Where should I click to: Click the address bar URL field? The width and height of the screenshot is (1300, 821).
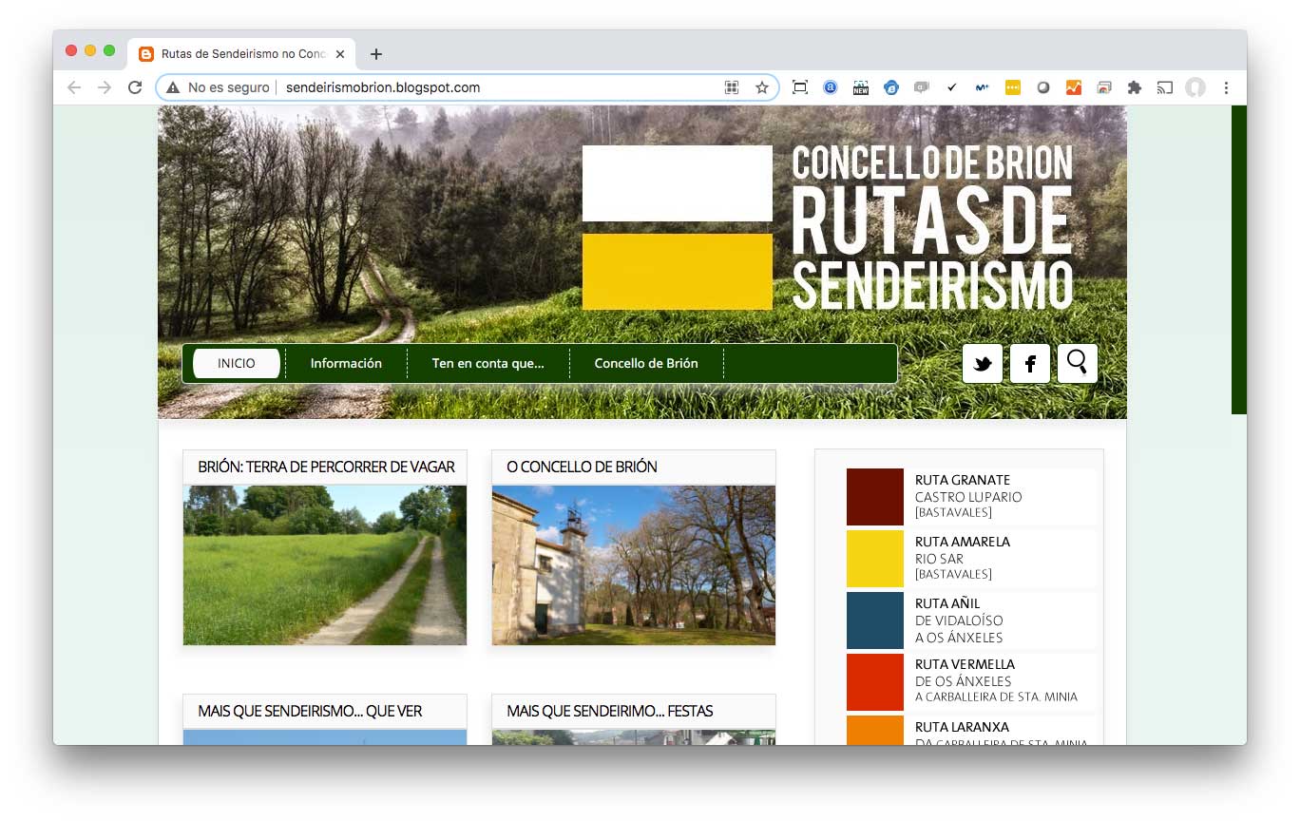[x=468, y=87]
